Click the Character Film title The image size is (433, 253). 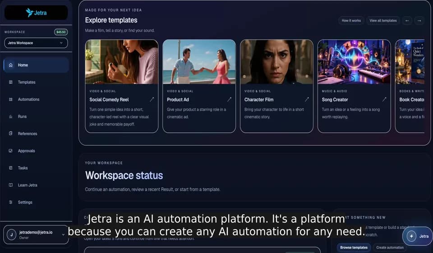click(259, 100)
